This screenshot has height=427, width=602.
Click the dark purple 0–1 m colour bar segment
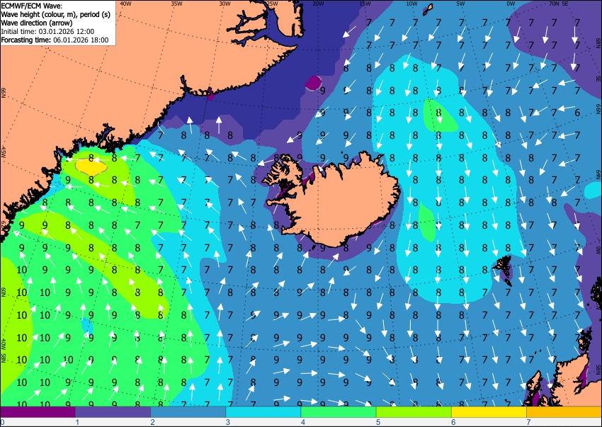point(38,412)
